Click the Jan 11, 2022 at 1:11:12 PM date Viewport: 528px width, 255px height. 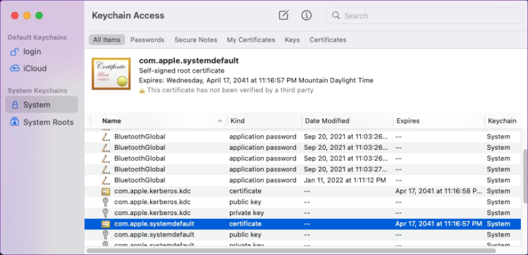click(x=345, y=180)
